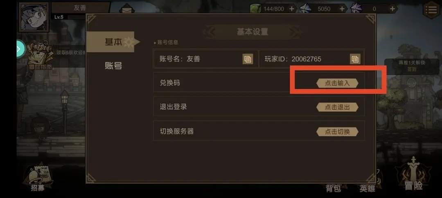Open the 英雄 heroes menu

pos(367,188)
